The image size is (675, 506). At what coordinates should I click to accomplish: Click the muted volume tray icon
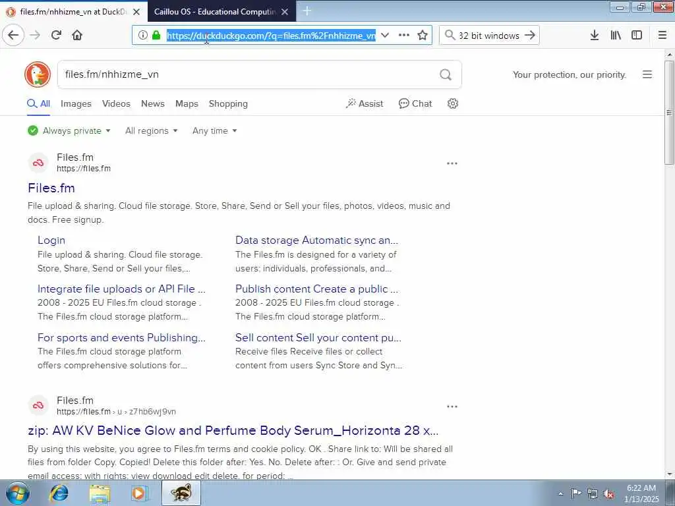click(608, 494)
